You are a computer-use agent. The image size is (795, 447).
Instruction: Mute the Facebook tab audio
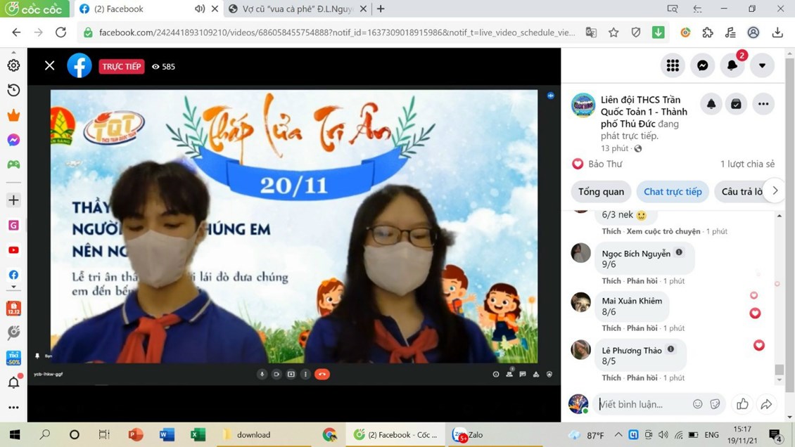point(200,9)
